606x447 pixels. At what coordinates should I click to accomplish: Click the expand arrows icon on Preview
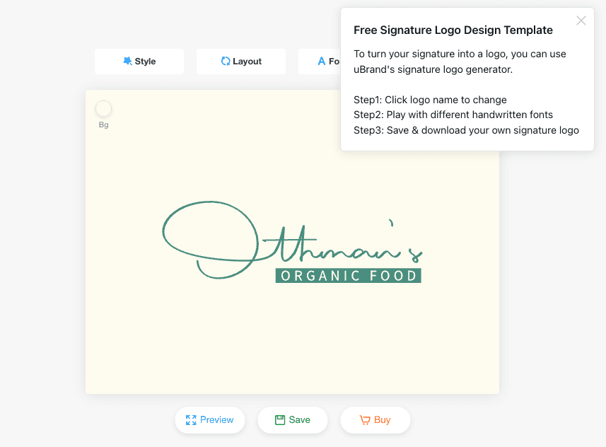click(191, 420)
